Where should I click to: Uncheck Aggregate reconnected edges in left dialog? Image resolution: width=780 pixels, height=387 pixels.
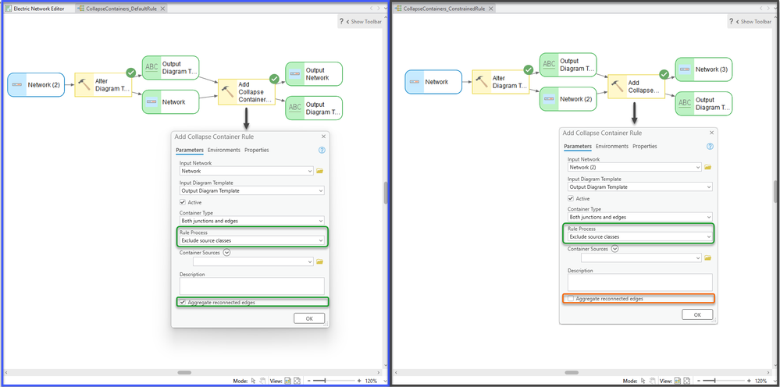[x=183, y=302]
